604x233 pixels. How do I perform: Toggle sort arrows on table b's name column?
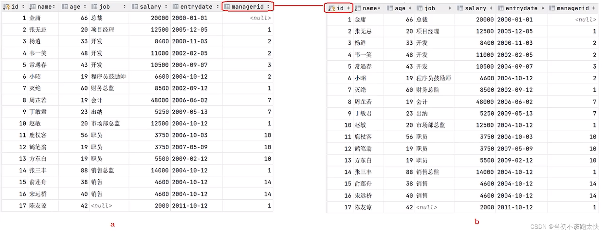pyautogui.click(x=379, y=8)
